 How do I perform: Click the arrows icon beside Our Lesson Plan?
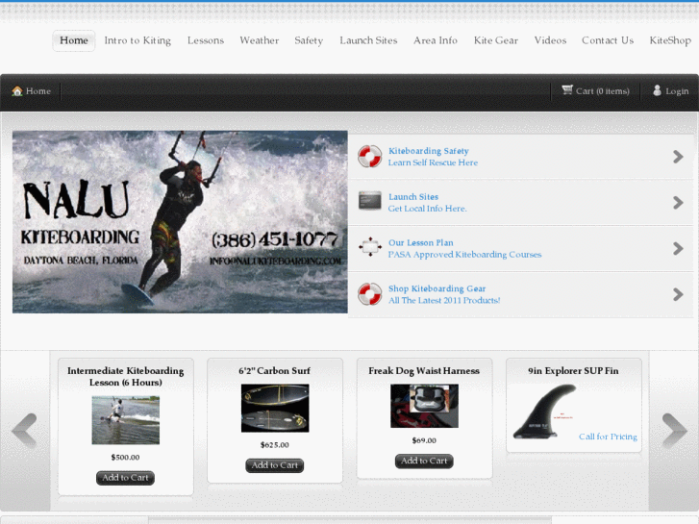click(x=370, y=247)
